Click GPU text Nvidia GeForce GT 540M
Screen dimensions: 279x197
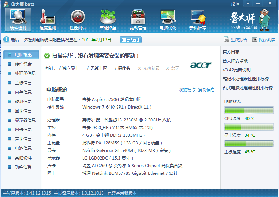click(108, 151)
